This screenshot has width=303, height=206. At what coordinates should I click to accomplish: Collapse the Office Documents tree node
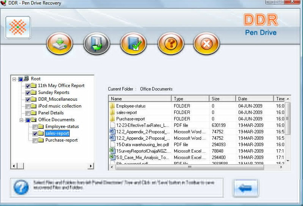point(22,120)
